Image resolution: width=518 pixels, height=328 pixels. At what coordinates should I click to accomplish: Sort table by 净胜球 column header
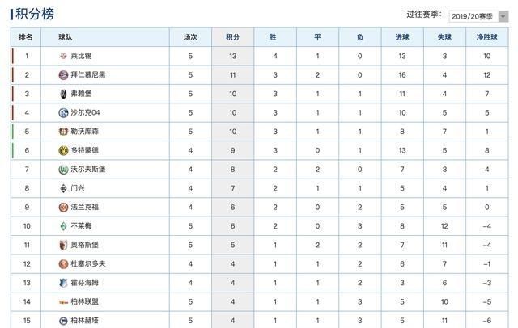click(486, 37)
